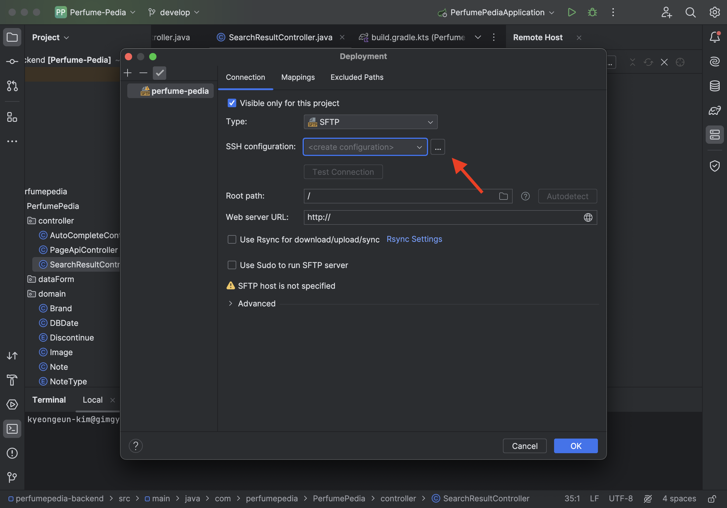The width and height of the screenshot is (727, 508).
Task: Click the OK button
Action: click(575, 446)
